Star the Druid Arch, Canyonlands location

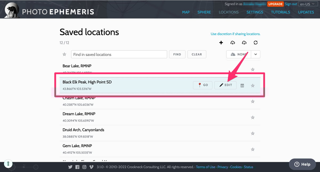253,133
